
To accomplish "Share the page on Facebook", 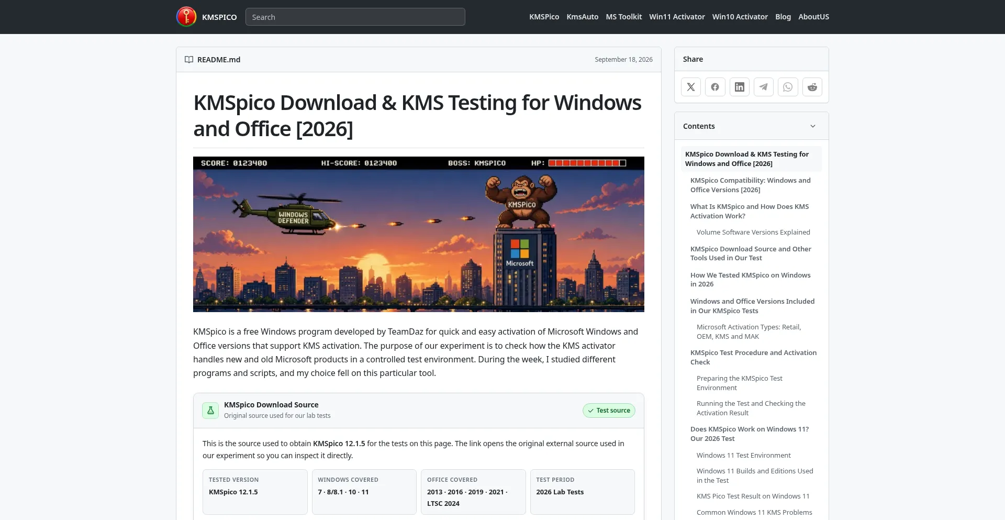I will 715,87.
